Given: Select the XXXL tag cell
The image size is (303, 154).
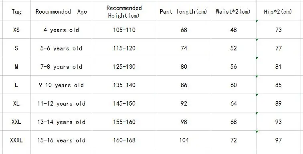Looking at the screenshot, I should click(x=16, y=140).
